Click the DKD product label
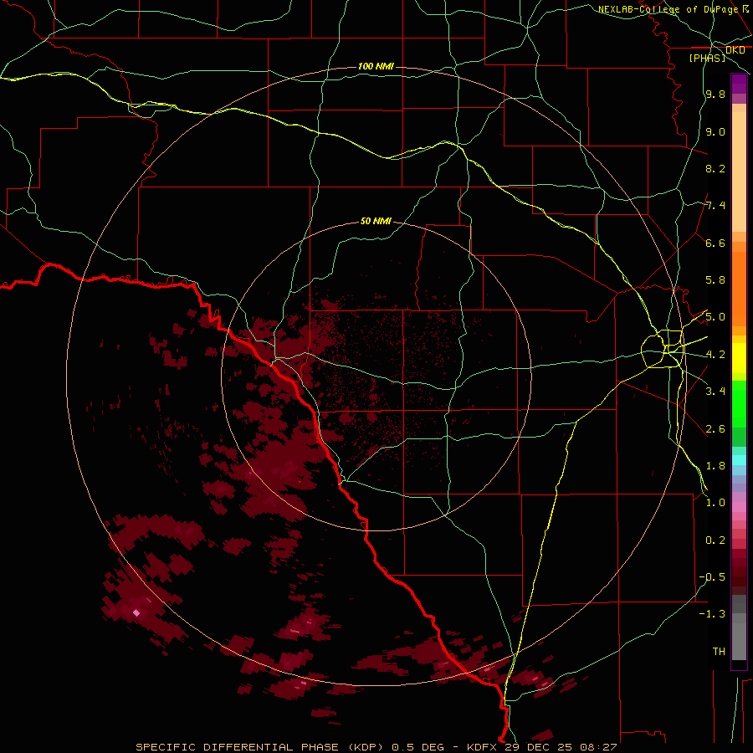 735,50
